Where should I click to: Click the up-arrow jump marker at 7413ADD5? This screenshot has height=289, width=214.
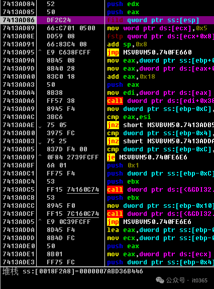click(40, 220)
